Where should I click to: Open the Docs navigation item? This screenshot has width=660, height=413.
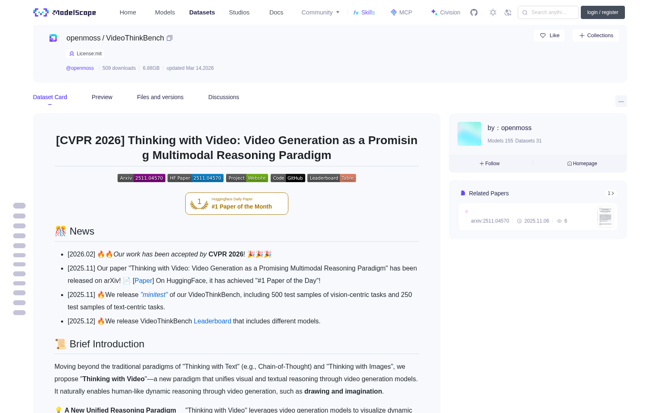(276, 12)
